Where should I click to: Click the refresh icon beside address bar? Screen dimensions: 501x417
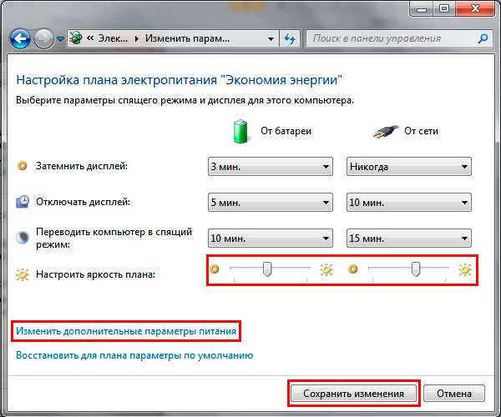[290, 39]
